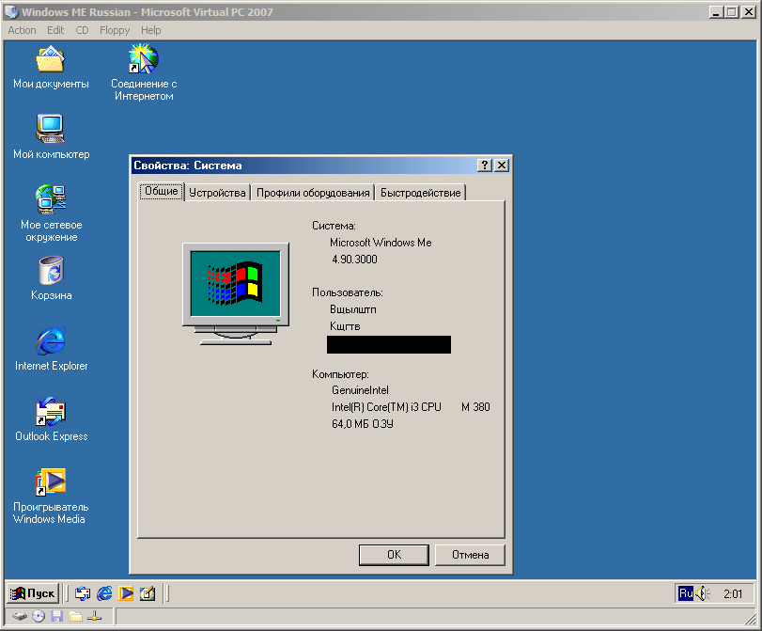This screenshot has width=762, height=631.
Task: Click the shared folders icon in Virtual PC status bar
Action: pyautogui.click(x=75, y=617)
